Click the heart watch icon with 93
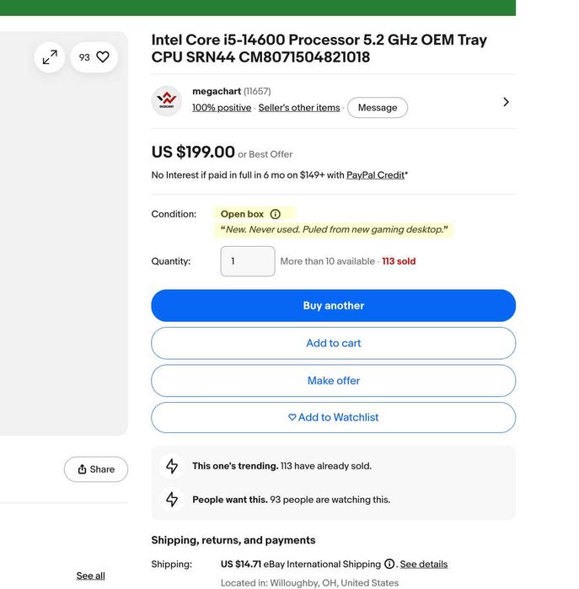This screenshot has width=579, height=589. tap(94, 57)
